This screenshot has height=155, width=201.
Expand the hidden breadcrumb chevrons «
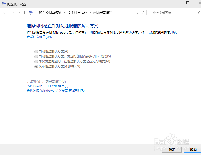pyautogui.click(x=36, y=13)
